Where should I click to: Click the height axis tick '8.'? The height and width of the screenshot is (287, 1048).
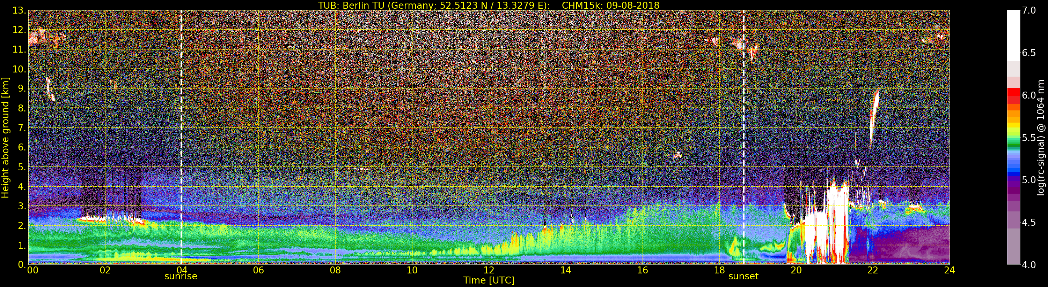22,108
